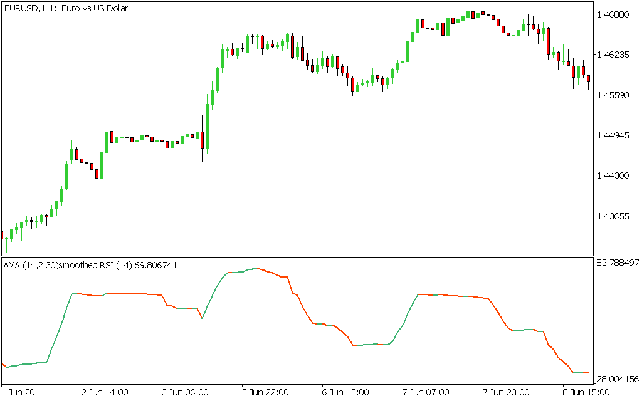Click the 1.44300 price scale value

(616, 175)
